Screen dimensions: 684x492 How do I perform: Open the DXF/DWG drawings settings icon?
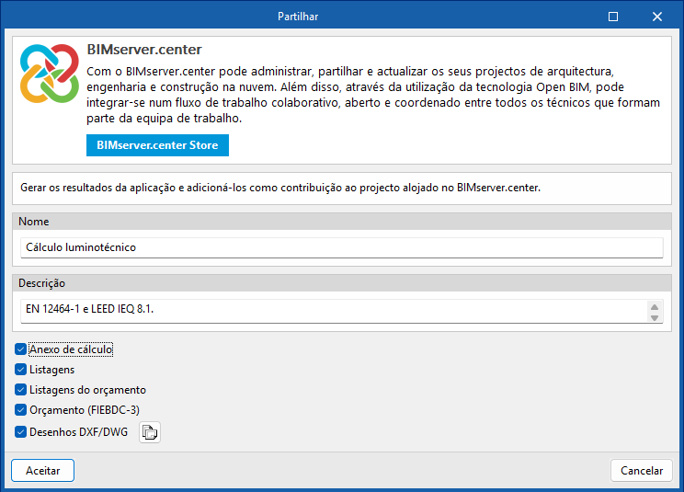150,432
